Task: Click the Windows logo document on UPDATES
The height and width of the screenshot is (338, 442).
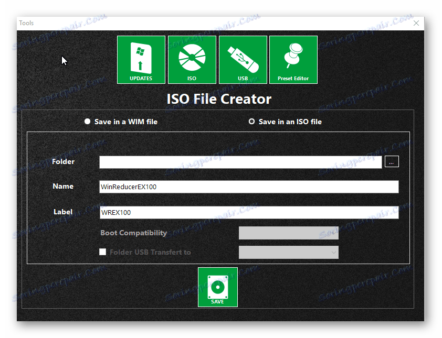Action: [141, 55]
